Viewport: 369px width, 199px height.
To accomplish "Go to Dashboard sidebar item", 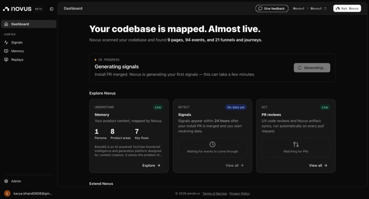I will click(x=29, y=24).
